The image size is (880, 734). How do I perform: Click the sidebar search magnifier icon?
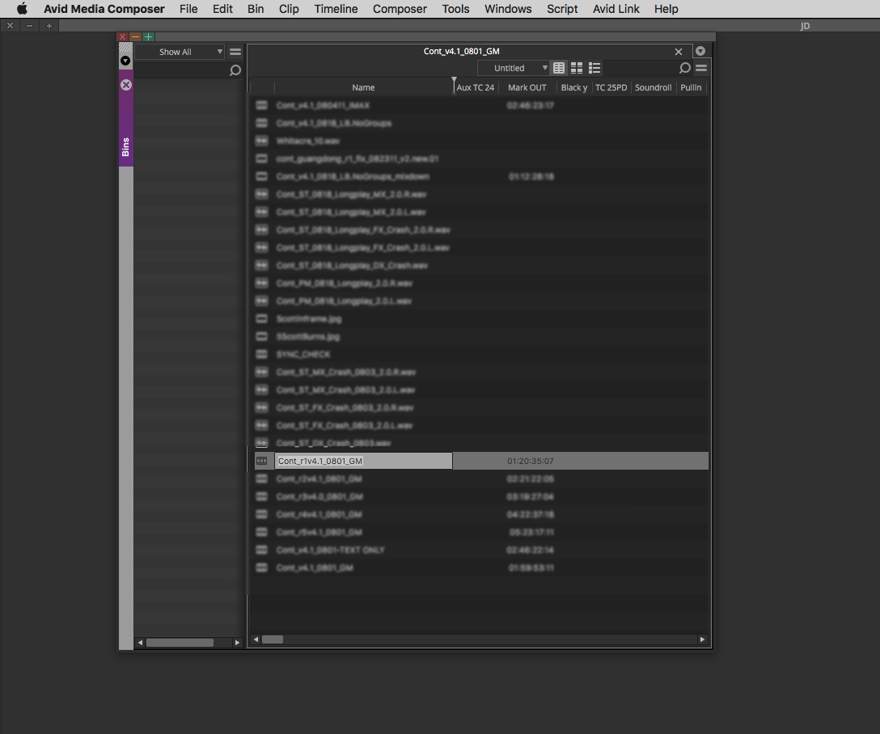[235, 70]
